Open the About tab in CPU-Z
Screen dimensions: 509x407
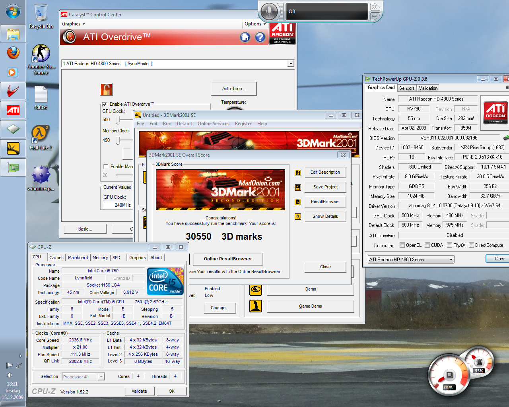coord(156,258)
